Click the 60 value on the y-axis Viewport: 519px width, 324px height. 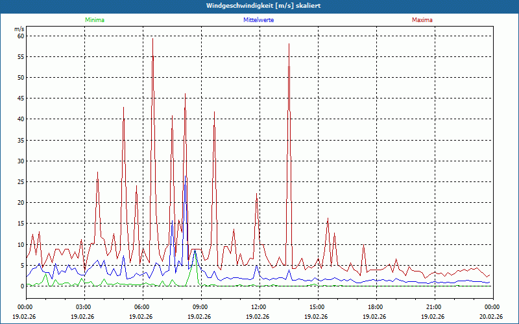click(x=20, y=36)
